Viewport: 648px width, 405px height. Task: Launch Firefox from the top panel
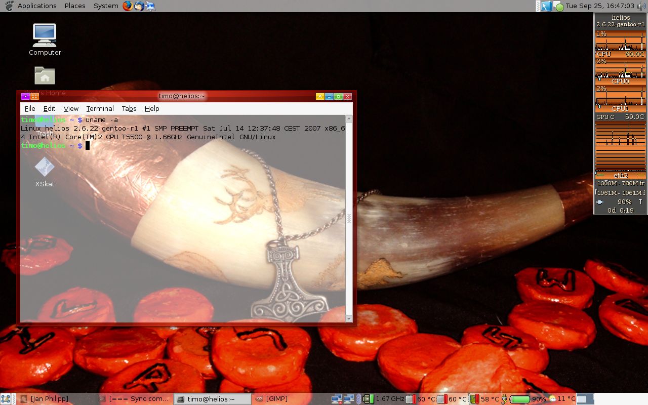click(127, 6)
